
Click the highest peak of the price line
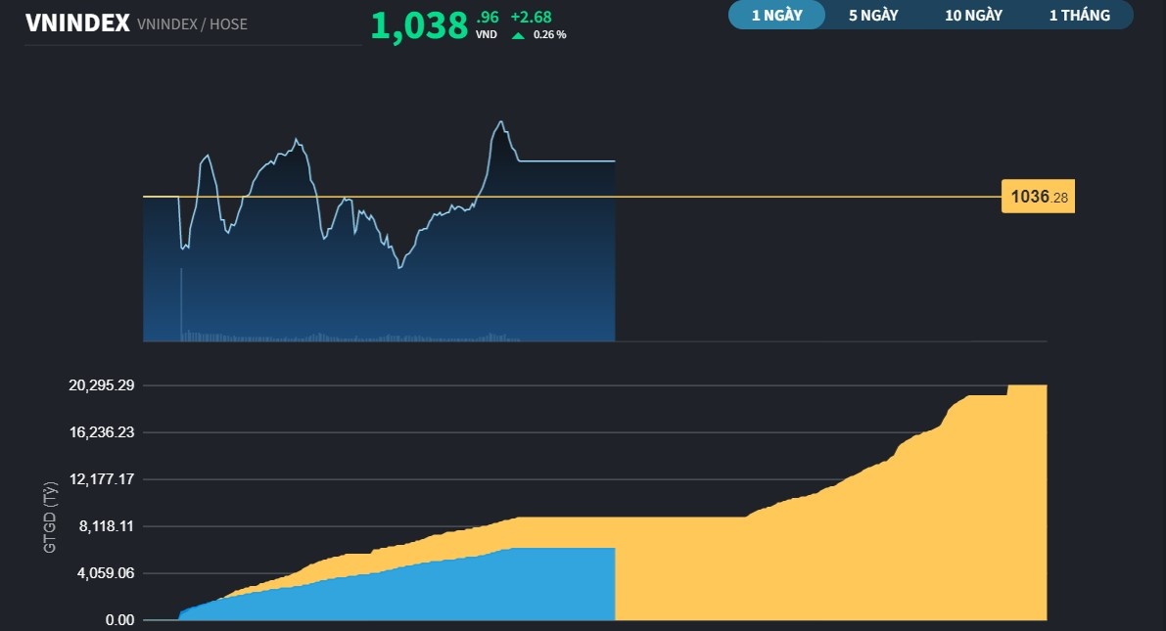(501, 122)
